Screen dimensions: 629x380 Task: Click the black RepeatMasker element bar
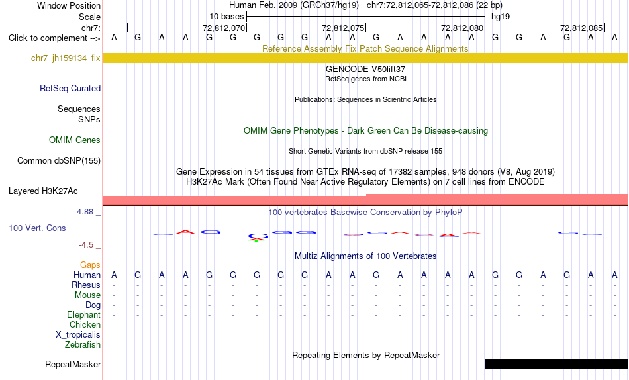[x=557, y=364]
